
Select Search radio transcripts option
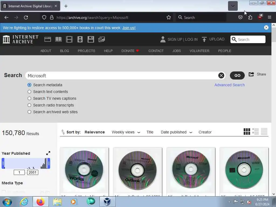(29, 105)
